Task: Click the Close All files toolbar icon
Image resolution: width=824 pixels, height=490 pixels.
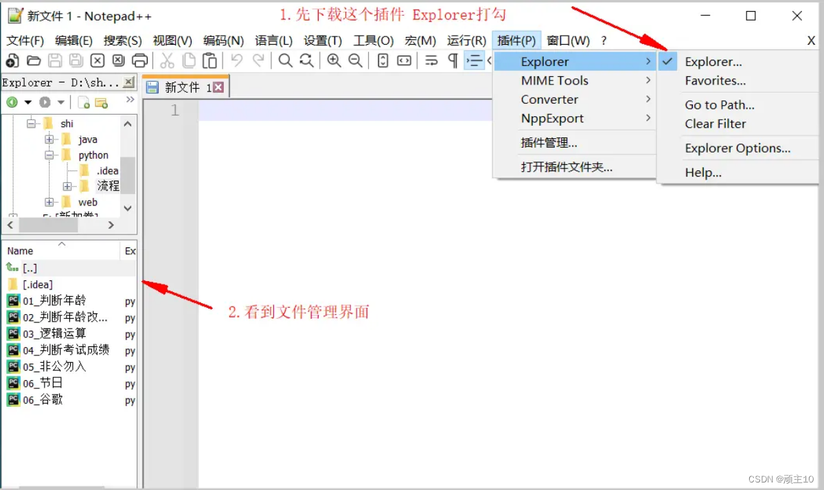Action: pos(119,60)
